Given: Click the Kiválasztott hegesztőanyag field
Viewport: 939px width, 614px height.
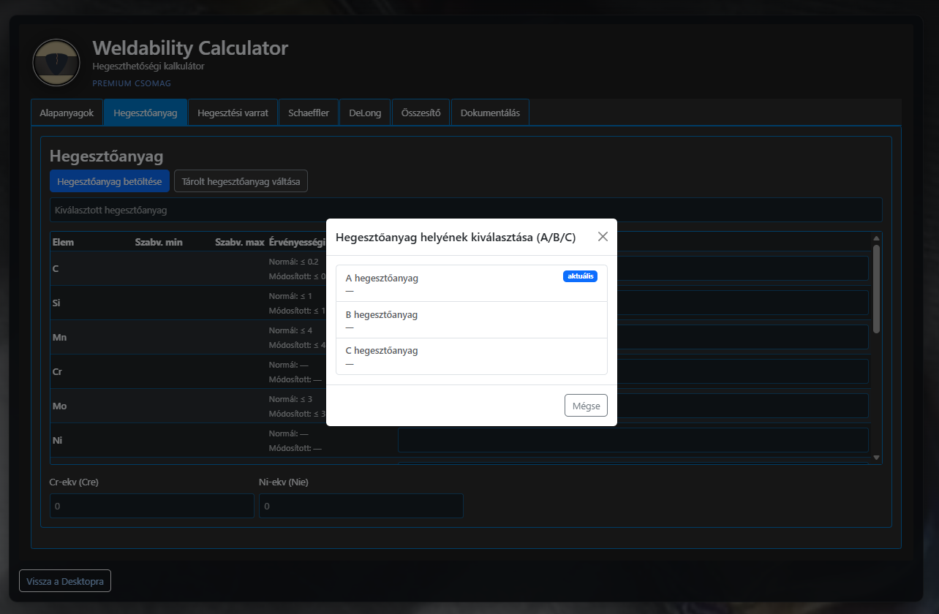Looking at the screenshot, I should coord(466,210).
